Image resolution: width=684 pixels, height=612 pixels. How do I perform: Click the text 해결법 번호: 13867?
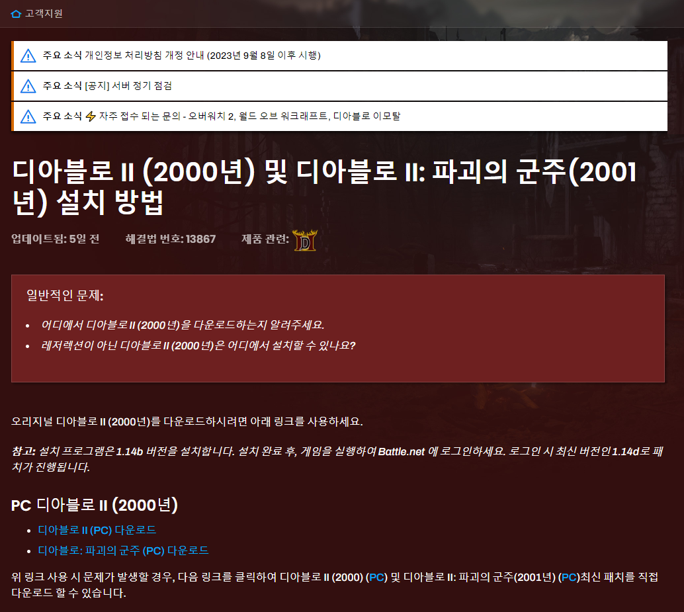point(171,239)
